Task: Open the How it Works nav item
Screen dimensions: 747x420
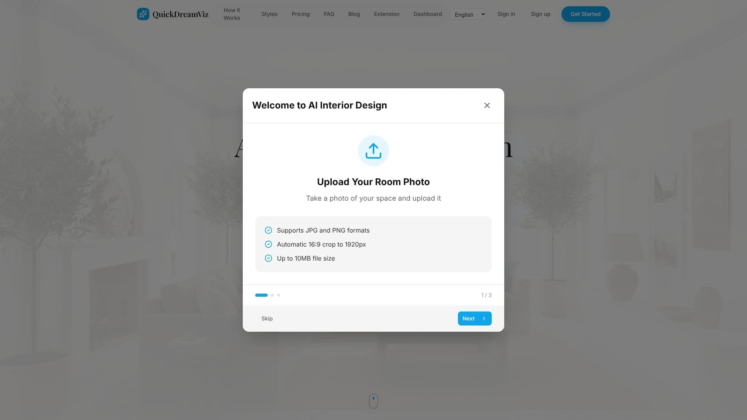Action: (232, 14)
